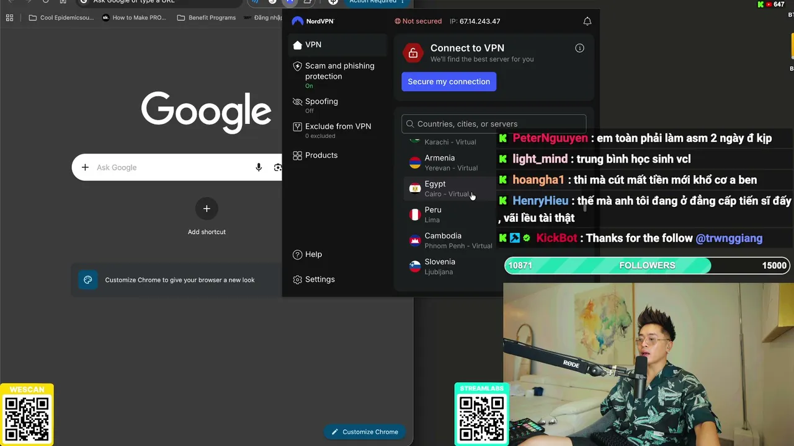The height and width of the screenshot is (446, 794).
Task: Click the plus icon in Google search box
Action: click(x=85, y=167)
